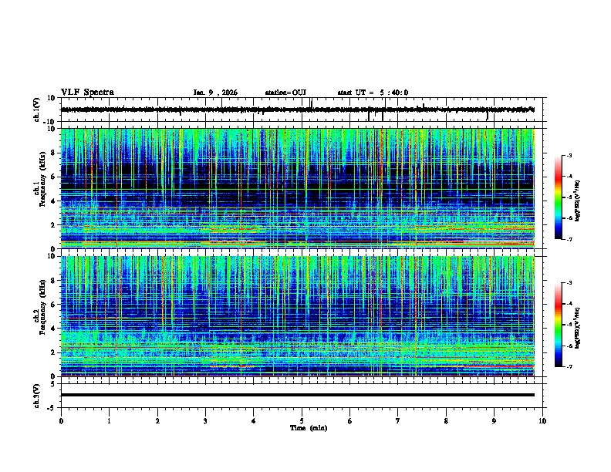
Task: Click the "VLF Spectra" title text
Action: pos(87,92)
